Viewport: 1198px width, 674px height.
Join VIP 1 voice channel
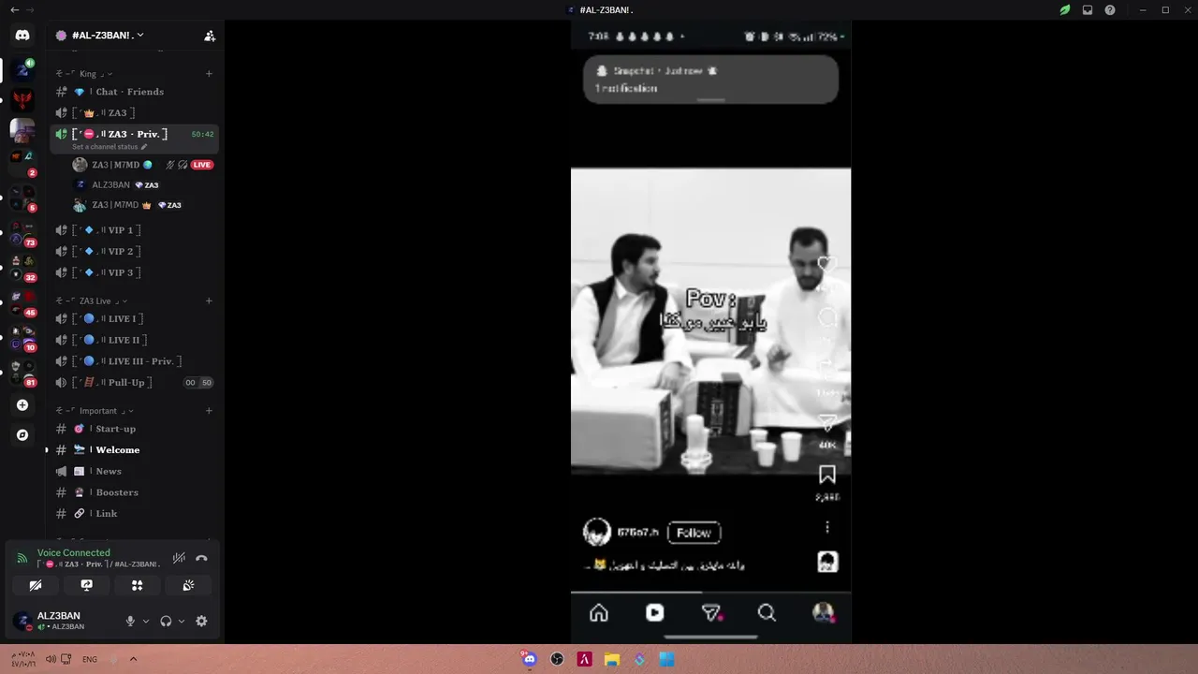click(x=134, y=230)
